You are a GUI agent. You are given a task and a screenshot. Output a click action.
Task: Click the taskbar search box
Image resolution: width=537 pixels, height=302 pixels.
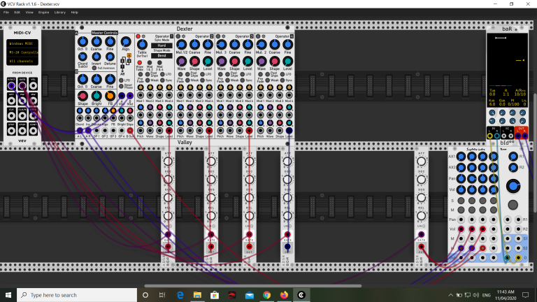[77, 295]
